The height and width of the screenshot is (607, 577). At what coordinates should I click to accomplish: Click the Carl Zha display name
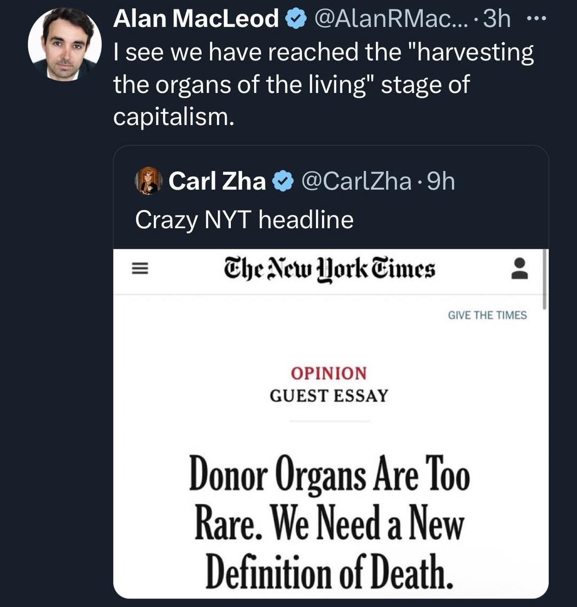coord(217,182)
